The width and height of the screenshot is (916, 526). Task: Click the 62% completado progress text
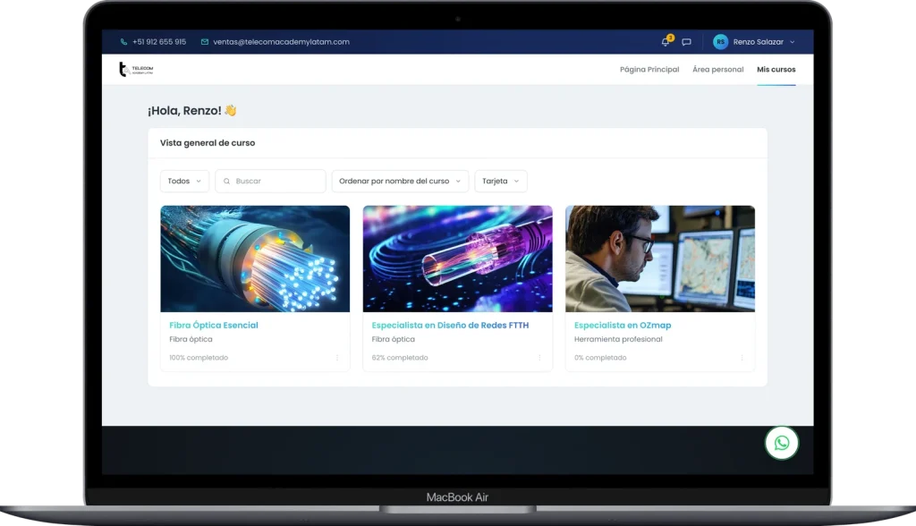400,358
